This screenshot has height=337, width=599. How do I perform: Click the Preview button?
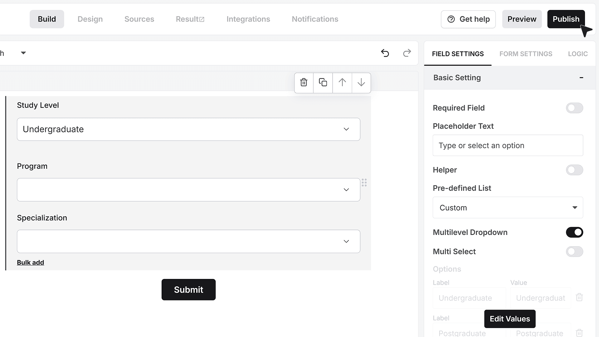point(522,19)
